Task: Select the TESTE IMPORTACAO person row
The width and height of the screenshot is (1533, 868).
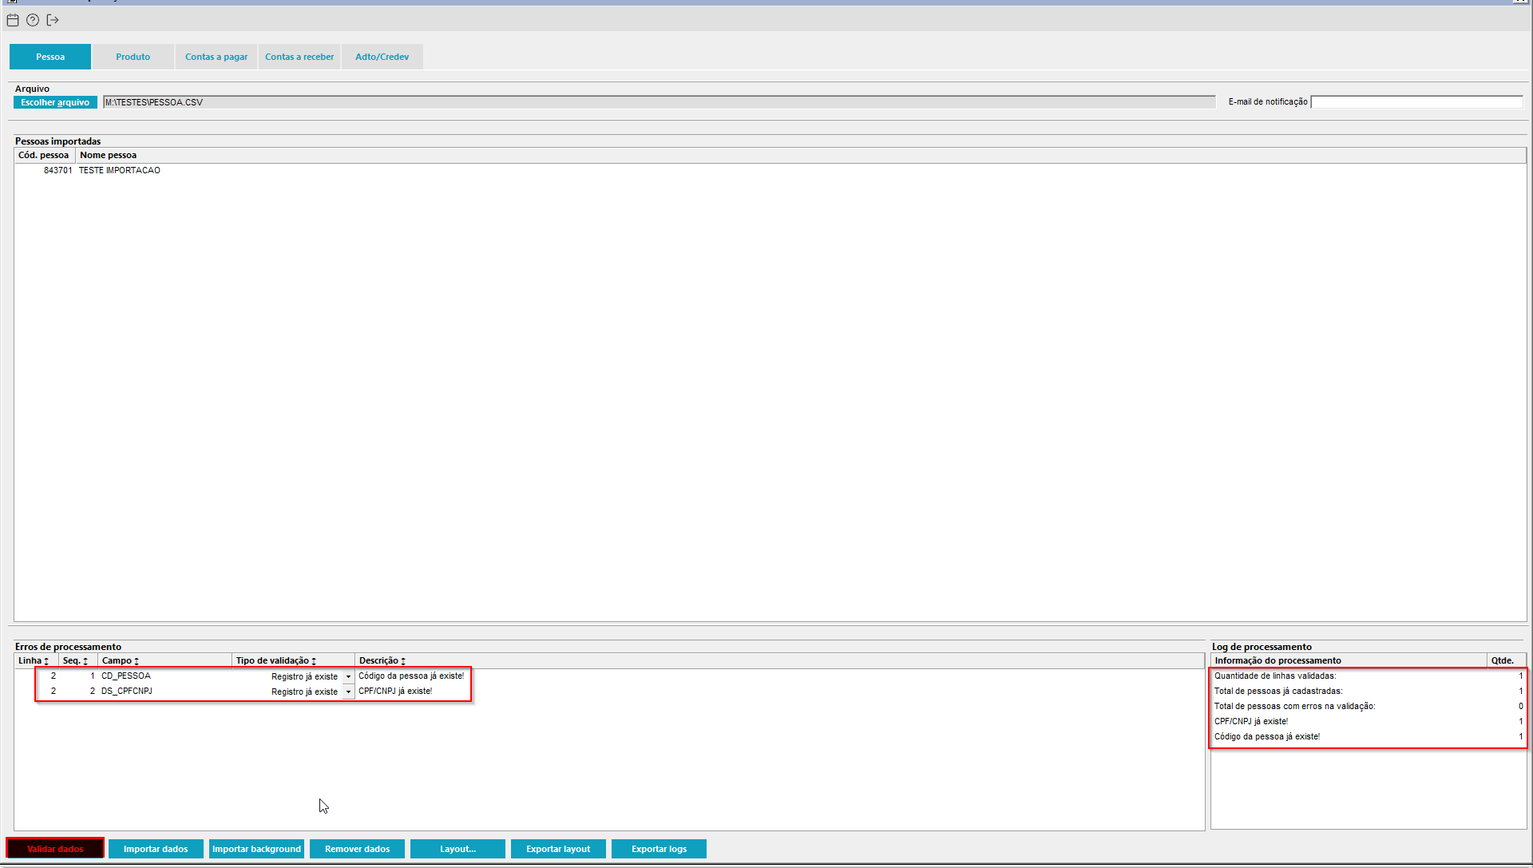Action: click(119, 170)
